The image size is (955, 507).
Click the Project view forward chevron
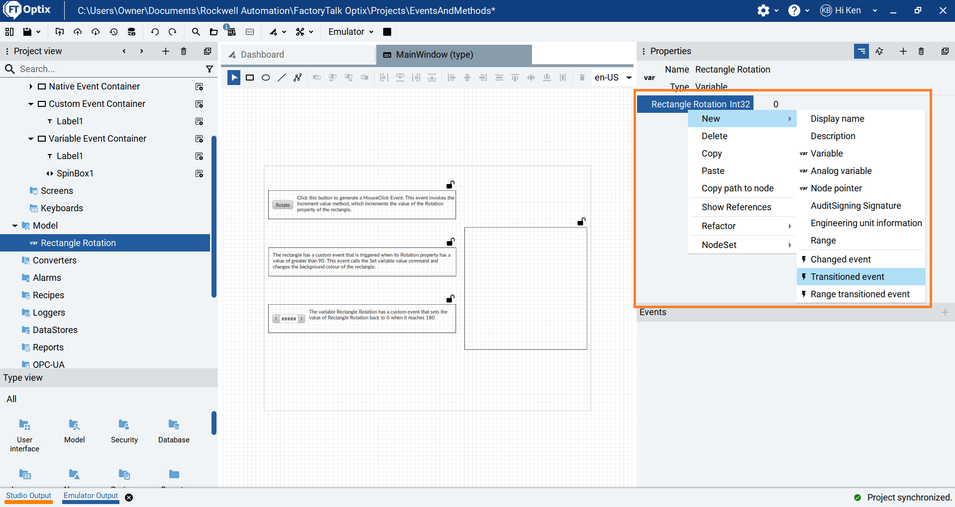coord(142,51)
